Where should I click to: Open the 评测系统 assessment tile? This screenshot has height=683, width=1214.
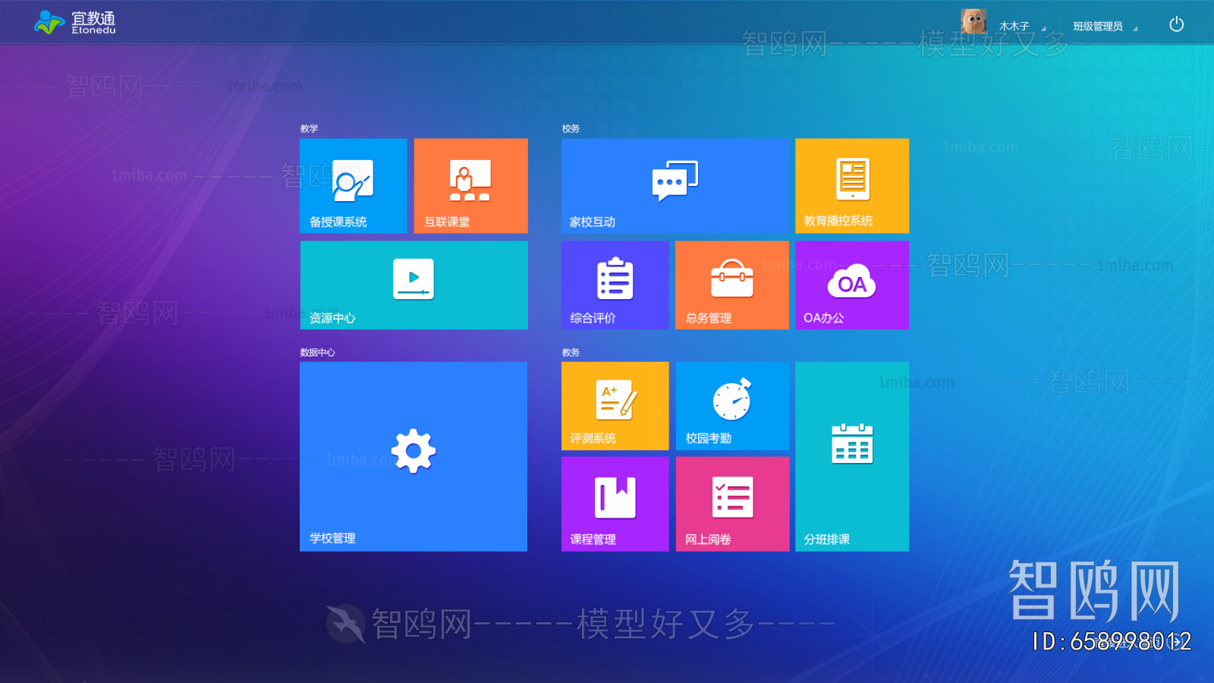click(615, 406)
